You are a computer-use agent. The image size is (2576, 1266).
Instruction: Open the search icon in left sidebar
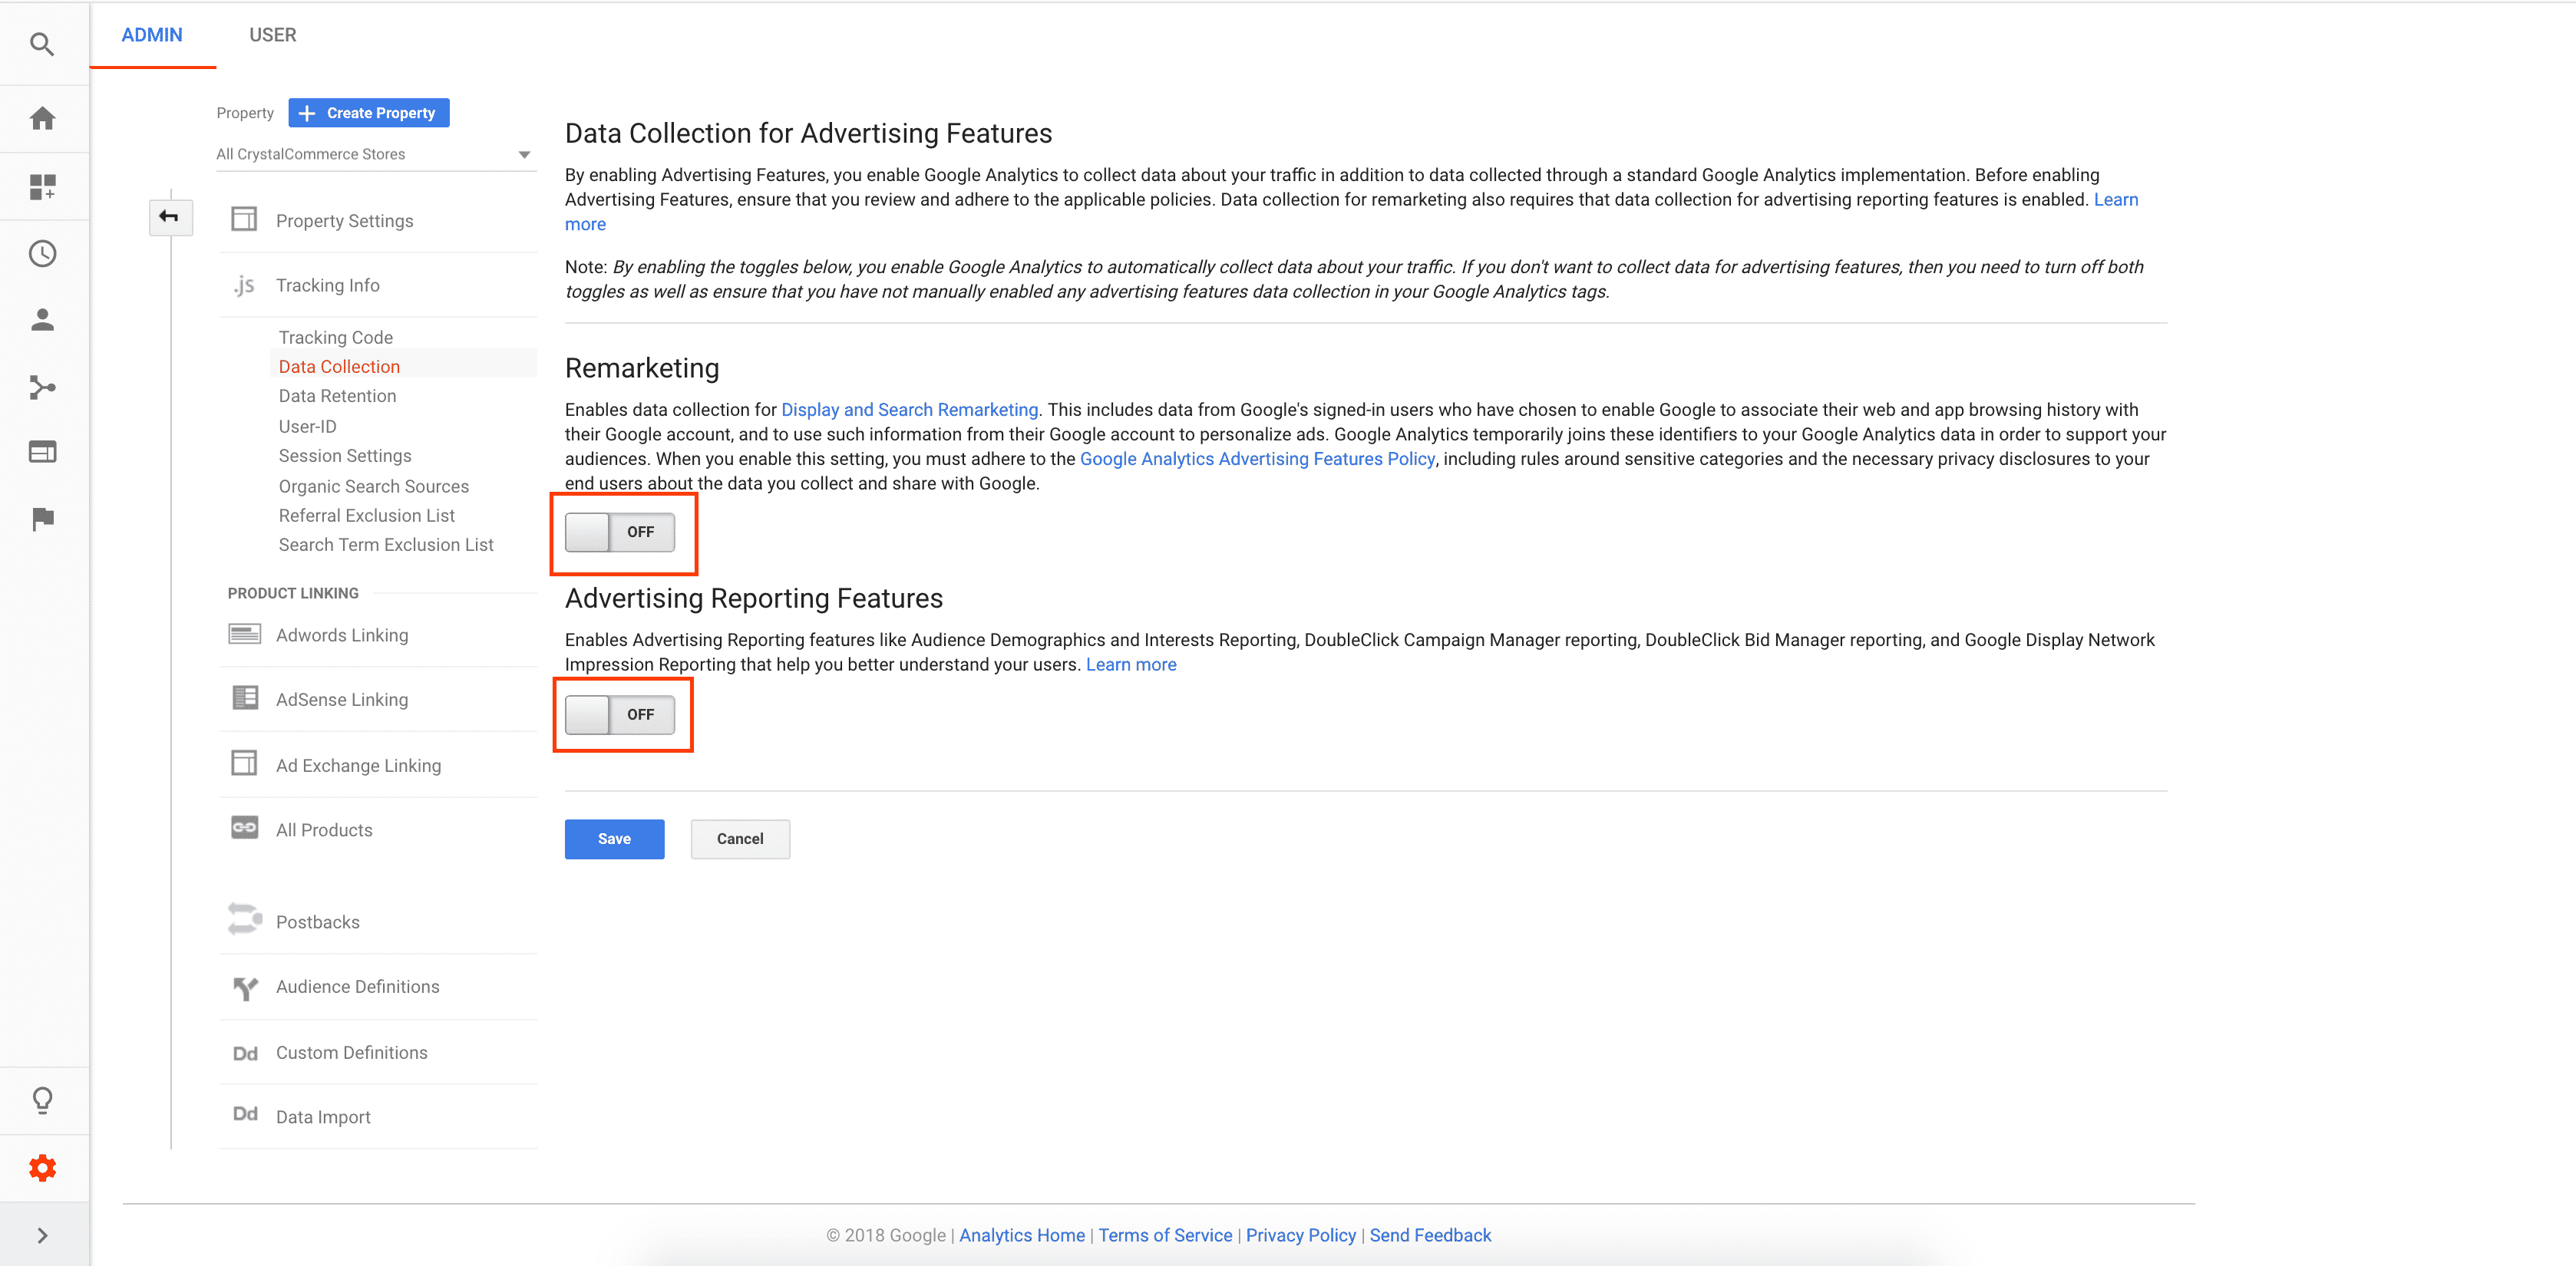pyautogui.click(x=42, y=44)
